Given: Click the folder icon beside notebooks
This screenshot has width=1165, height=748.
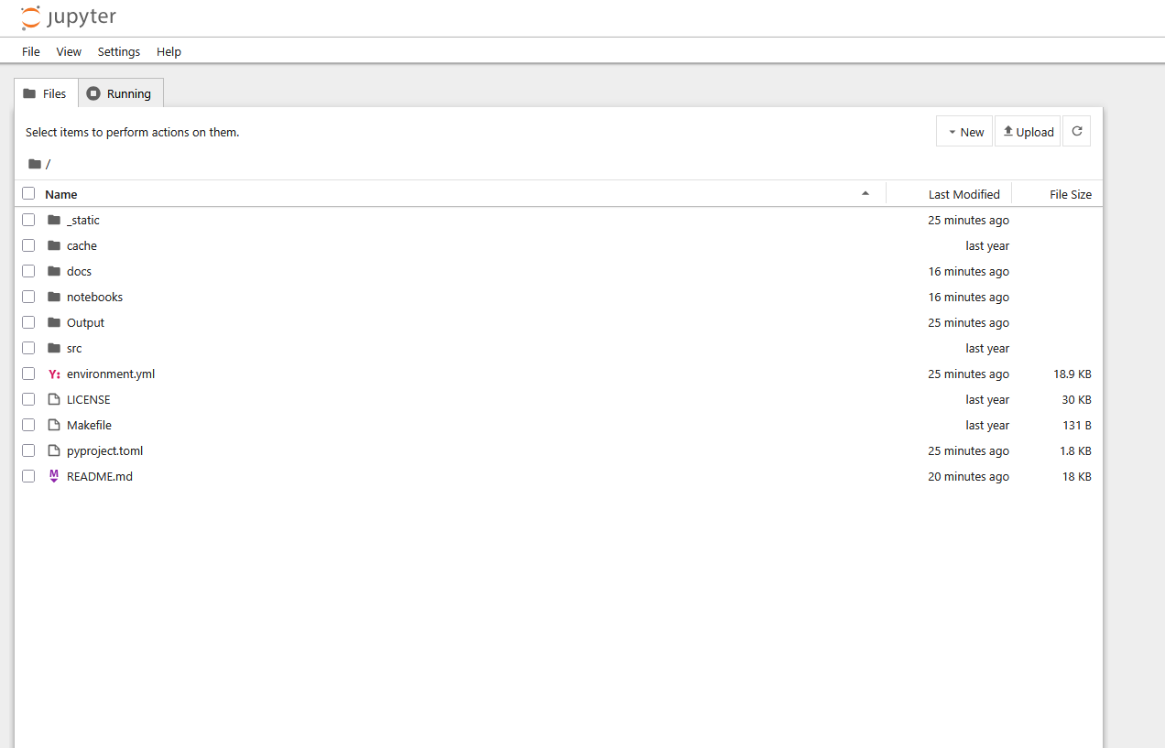Looking at the screenshot, I should click(53, 297).
